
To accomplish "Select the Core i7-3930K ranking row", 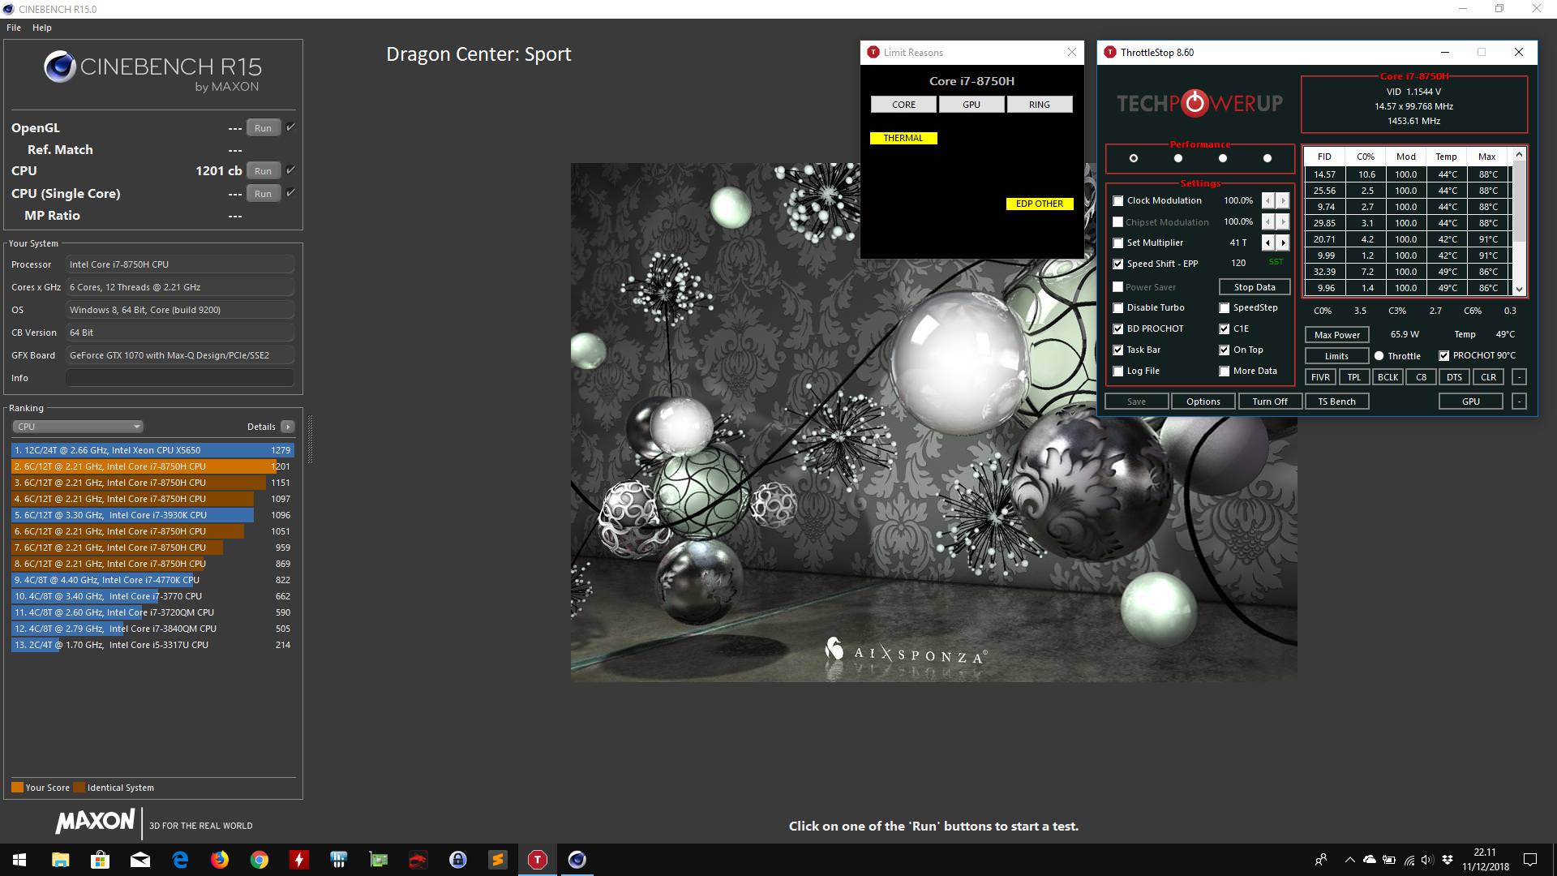I will pyautogui.click(x=152, y=515).
